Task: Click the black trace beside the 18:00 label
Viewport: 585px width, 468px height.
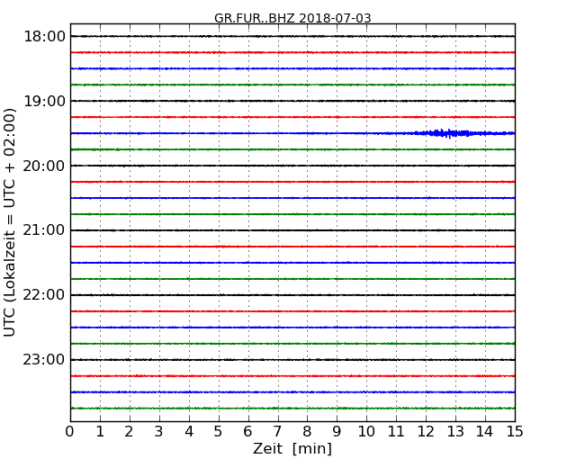Action: (x=292, y=36)
